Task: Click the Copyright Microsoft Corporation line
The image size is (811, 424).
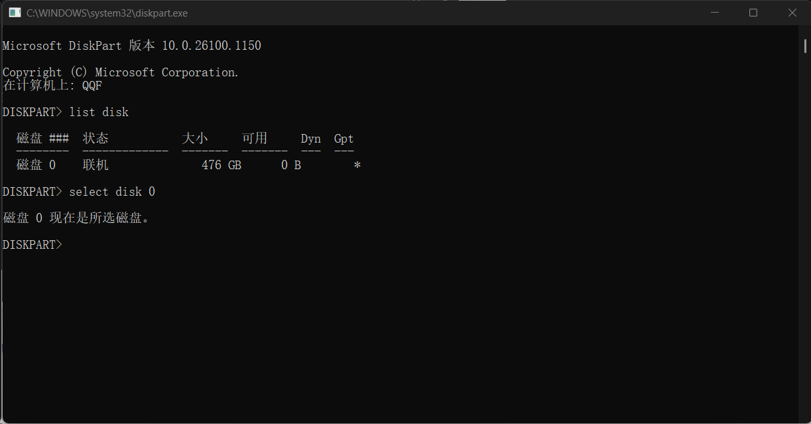Action: pos(121,72)
